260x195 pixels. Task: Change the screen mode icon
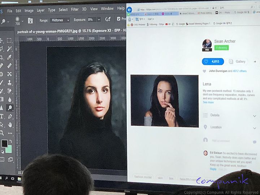pos(10,160)
